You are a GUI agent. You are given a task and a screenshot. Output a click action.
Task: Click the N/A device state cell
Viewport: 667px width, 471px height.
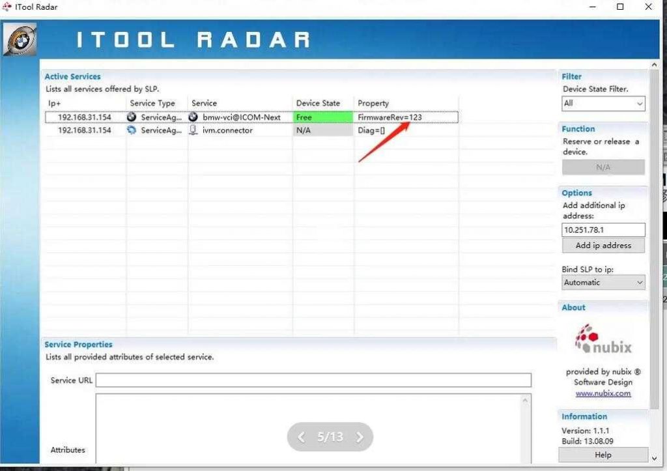pos(323,130)
